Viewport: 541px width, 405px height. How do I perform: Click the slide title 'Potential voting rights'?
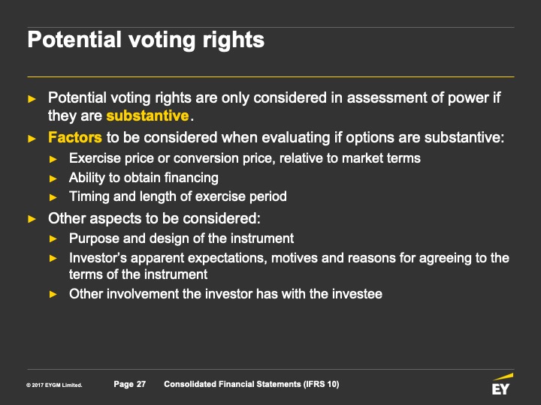tap(146, 40)
